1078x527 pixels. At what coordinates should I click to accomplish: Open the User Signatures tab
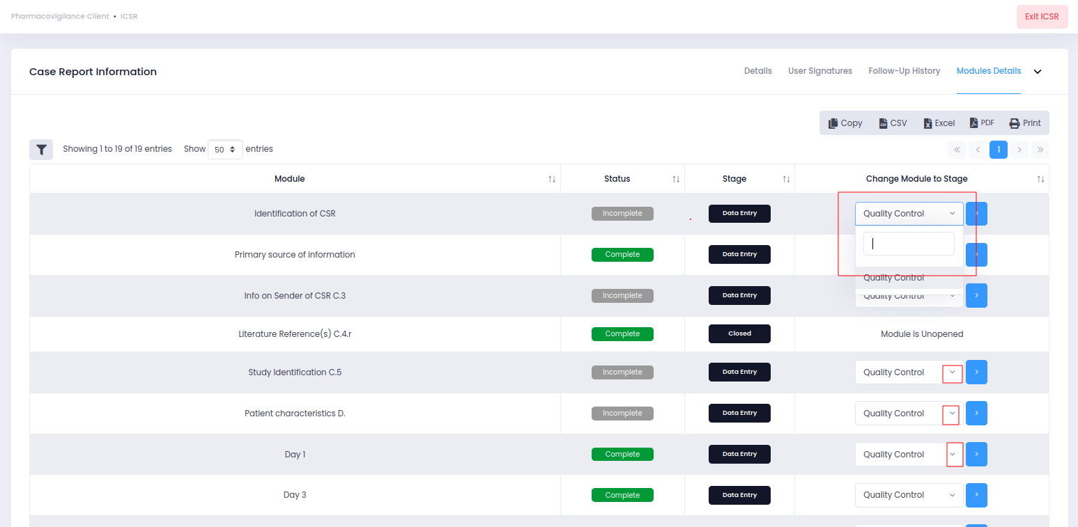pos(820,71)
